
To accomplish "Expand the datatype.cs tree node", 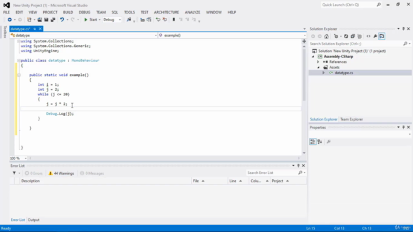I will coord(323,73).
